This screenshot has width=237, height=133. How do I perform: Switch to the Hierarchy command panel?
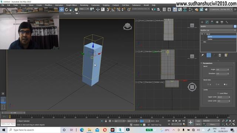point(212,22)
